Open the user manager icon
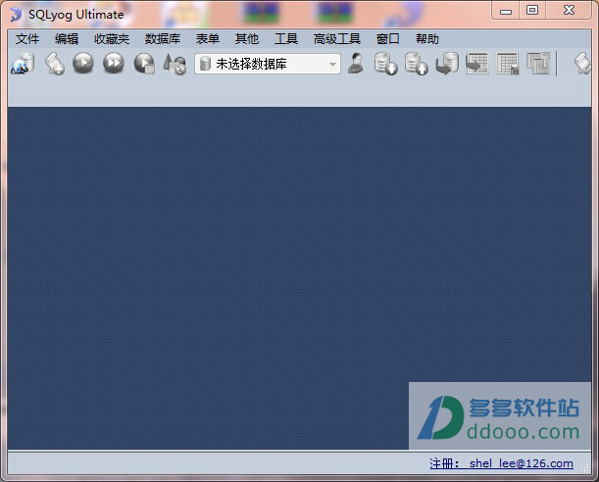This screenshot has width=599, height=482. pyautogui.click(x=356, y=64)
